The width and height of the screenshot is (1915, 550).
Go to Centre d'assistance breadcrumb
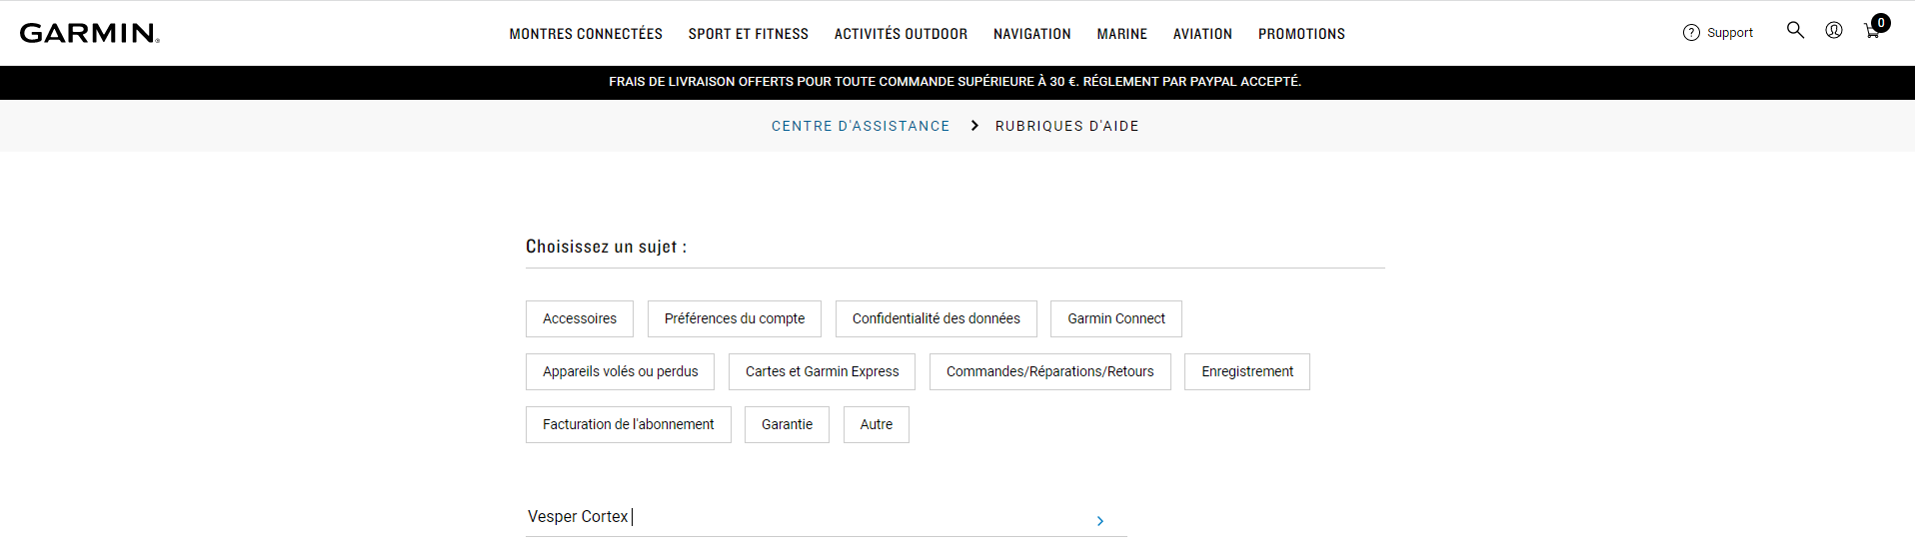(861, 126)
